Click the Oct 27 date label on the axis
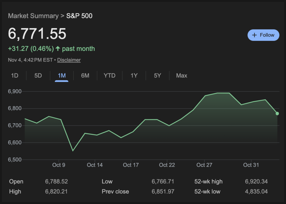The width and height of the screenshot is (286, 204). point(204,165)
